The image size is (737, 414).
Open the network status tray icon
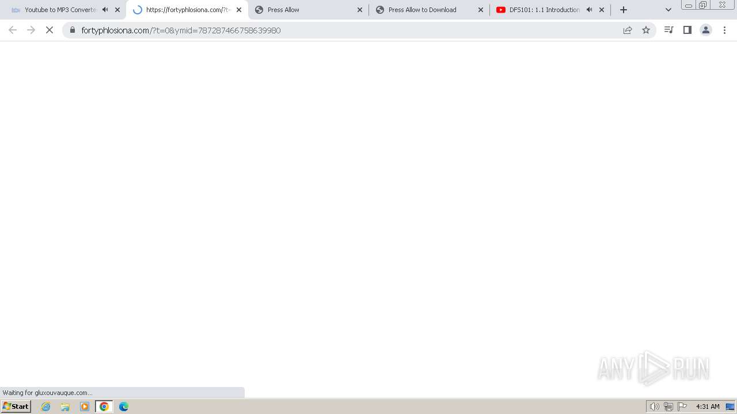(668, 407)
